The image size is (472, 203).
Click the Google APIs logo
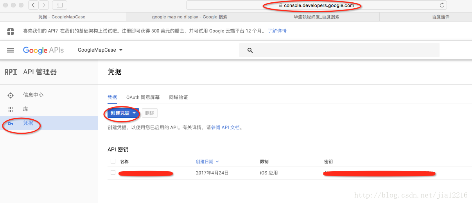click(x=43, y=50)
